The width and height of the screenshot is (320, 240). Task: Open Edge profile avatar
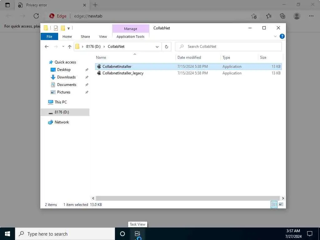coord(297,16)
